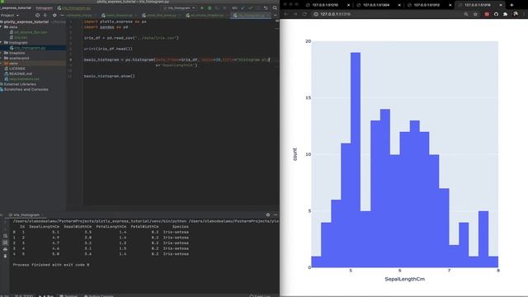Click the count y-axis title
This screenshot has width=528, height=297.
[295, 154]
